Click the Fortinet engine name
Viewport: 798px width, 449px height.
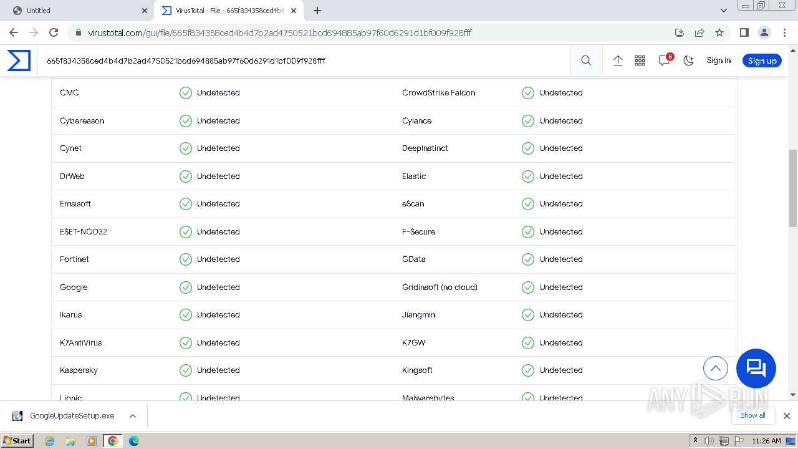point(75,259)
